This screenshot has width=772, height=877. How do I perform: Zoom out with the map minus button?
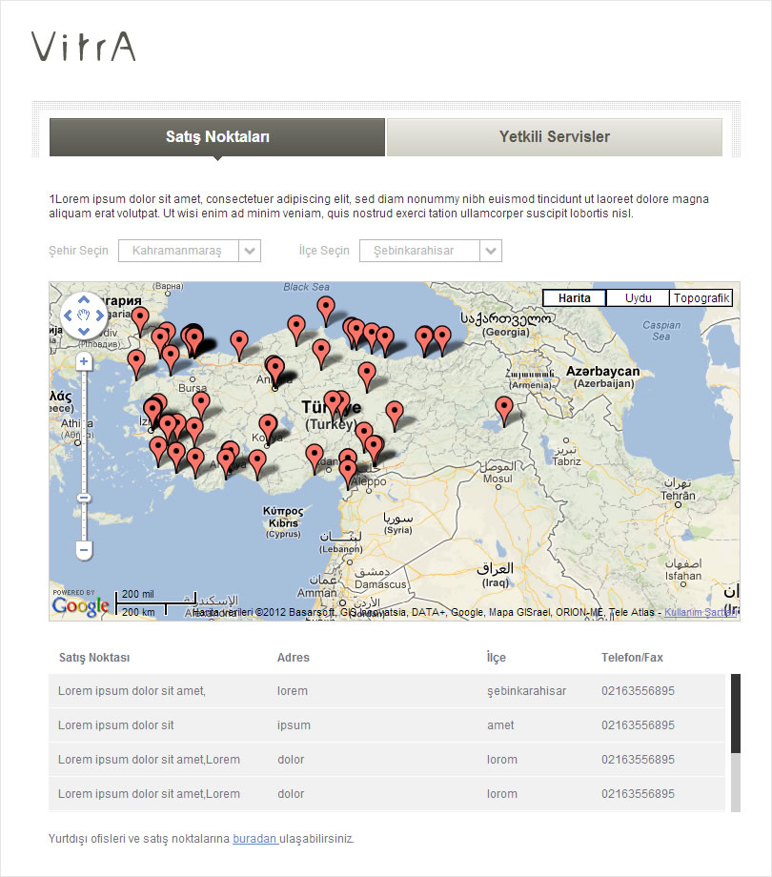tap(84, 550)
